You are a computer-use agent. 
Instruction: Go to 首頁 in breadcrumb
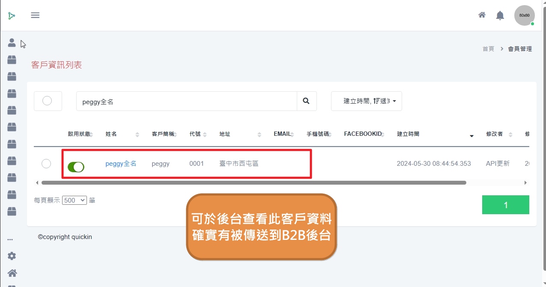coord(488,49)
